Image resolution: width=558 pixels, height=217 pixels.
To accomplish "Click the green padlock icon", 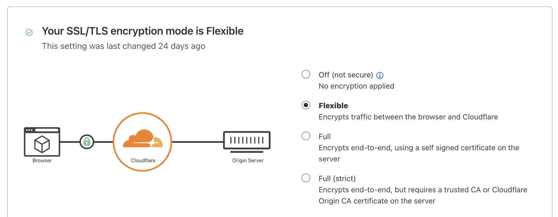I will (x=87, y=142).
